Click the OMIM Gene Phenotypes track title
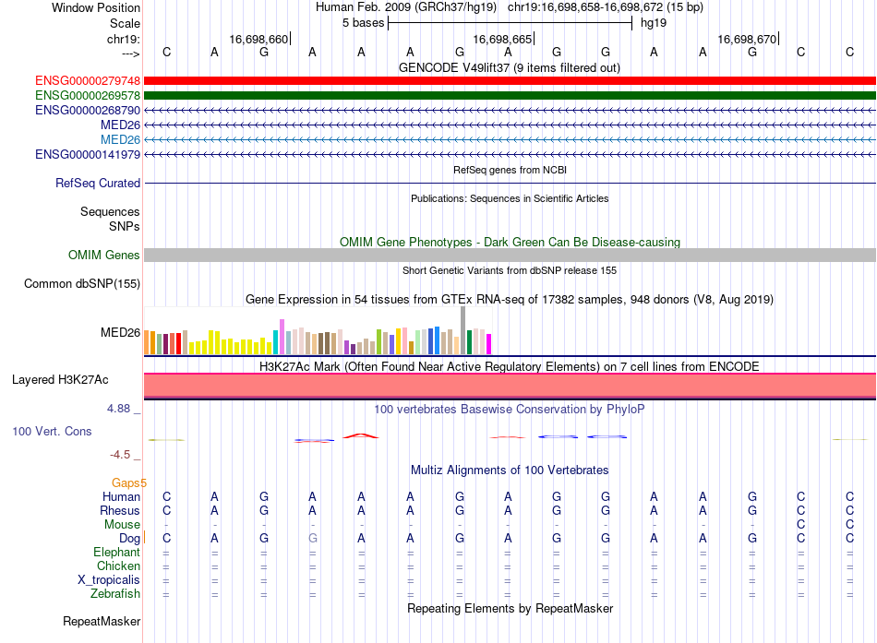 pyautogui.click(x=510, y=242)
